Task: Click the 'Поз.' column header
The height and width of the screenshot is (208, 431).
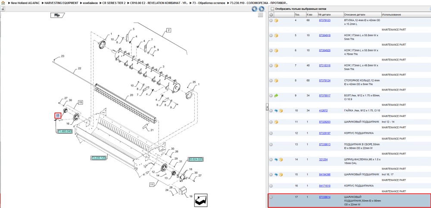Action: 297,15
